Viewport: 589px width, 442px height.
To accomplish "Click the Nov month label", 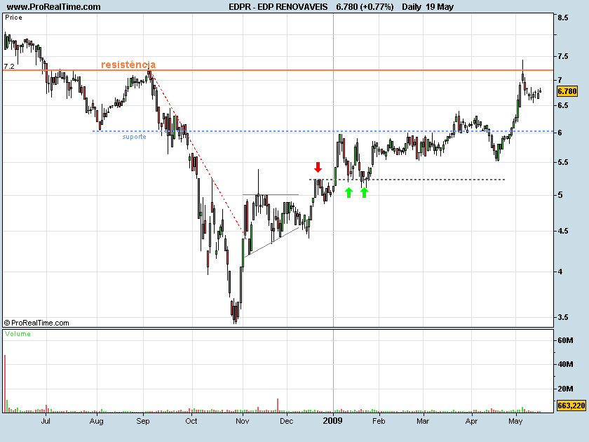I will (243, 421).
